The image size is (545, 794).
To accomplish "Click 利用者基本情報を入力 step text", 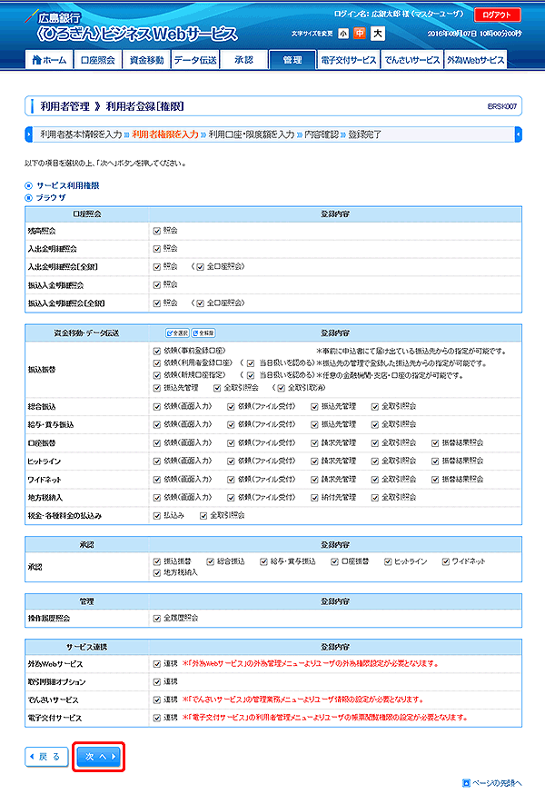I will click(x=81, y=134).
